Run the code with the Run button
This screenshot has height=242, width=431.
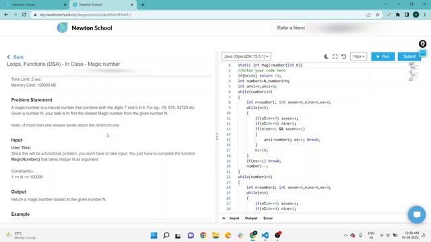click(383, 56)
